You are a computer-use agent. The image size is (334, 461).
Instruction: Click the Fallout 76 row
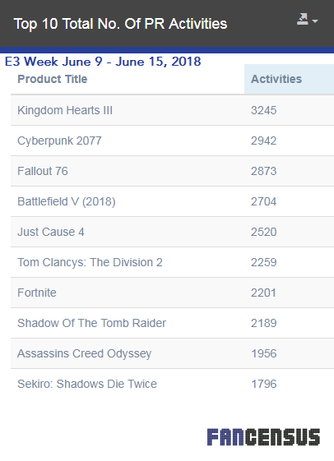click(x=173, y=171)
